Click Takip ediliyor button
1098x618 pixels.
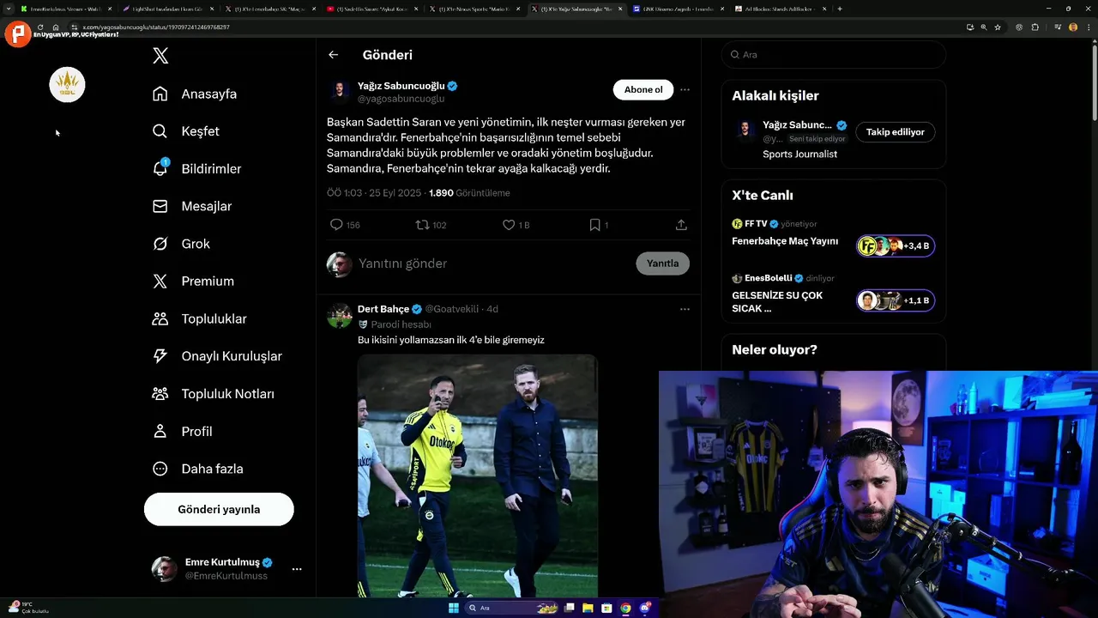point(895,132)
